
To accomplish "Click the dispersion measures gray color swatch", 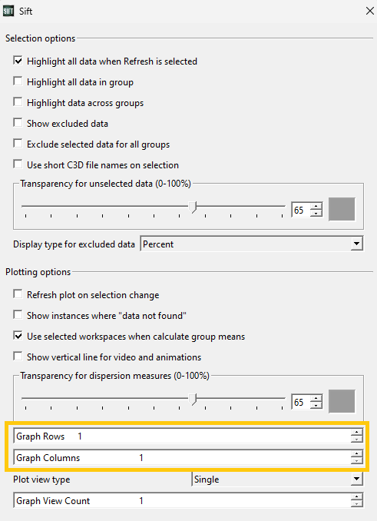I will [x=342, y=401].
